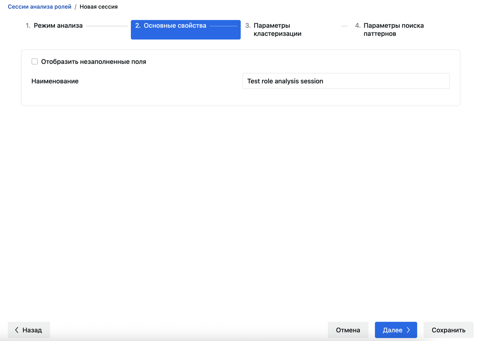This screenshot has height=341, width=479.
Task: Focus the Наименование text input field
Action: 346,81
